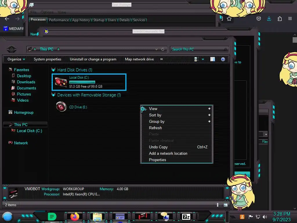The height and width of the screenshot is (223, 297).
Task: Open the volume control in system tray
Action: 265,217
